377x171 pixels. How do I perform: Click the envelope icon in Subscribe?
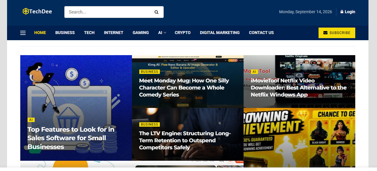pos(325,33)
